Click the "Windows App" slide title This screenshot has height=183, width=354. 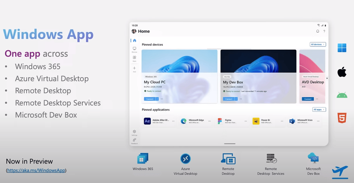[x=48, y=35]
